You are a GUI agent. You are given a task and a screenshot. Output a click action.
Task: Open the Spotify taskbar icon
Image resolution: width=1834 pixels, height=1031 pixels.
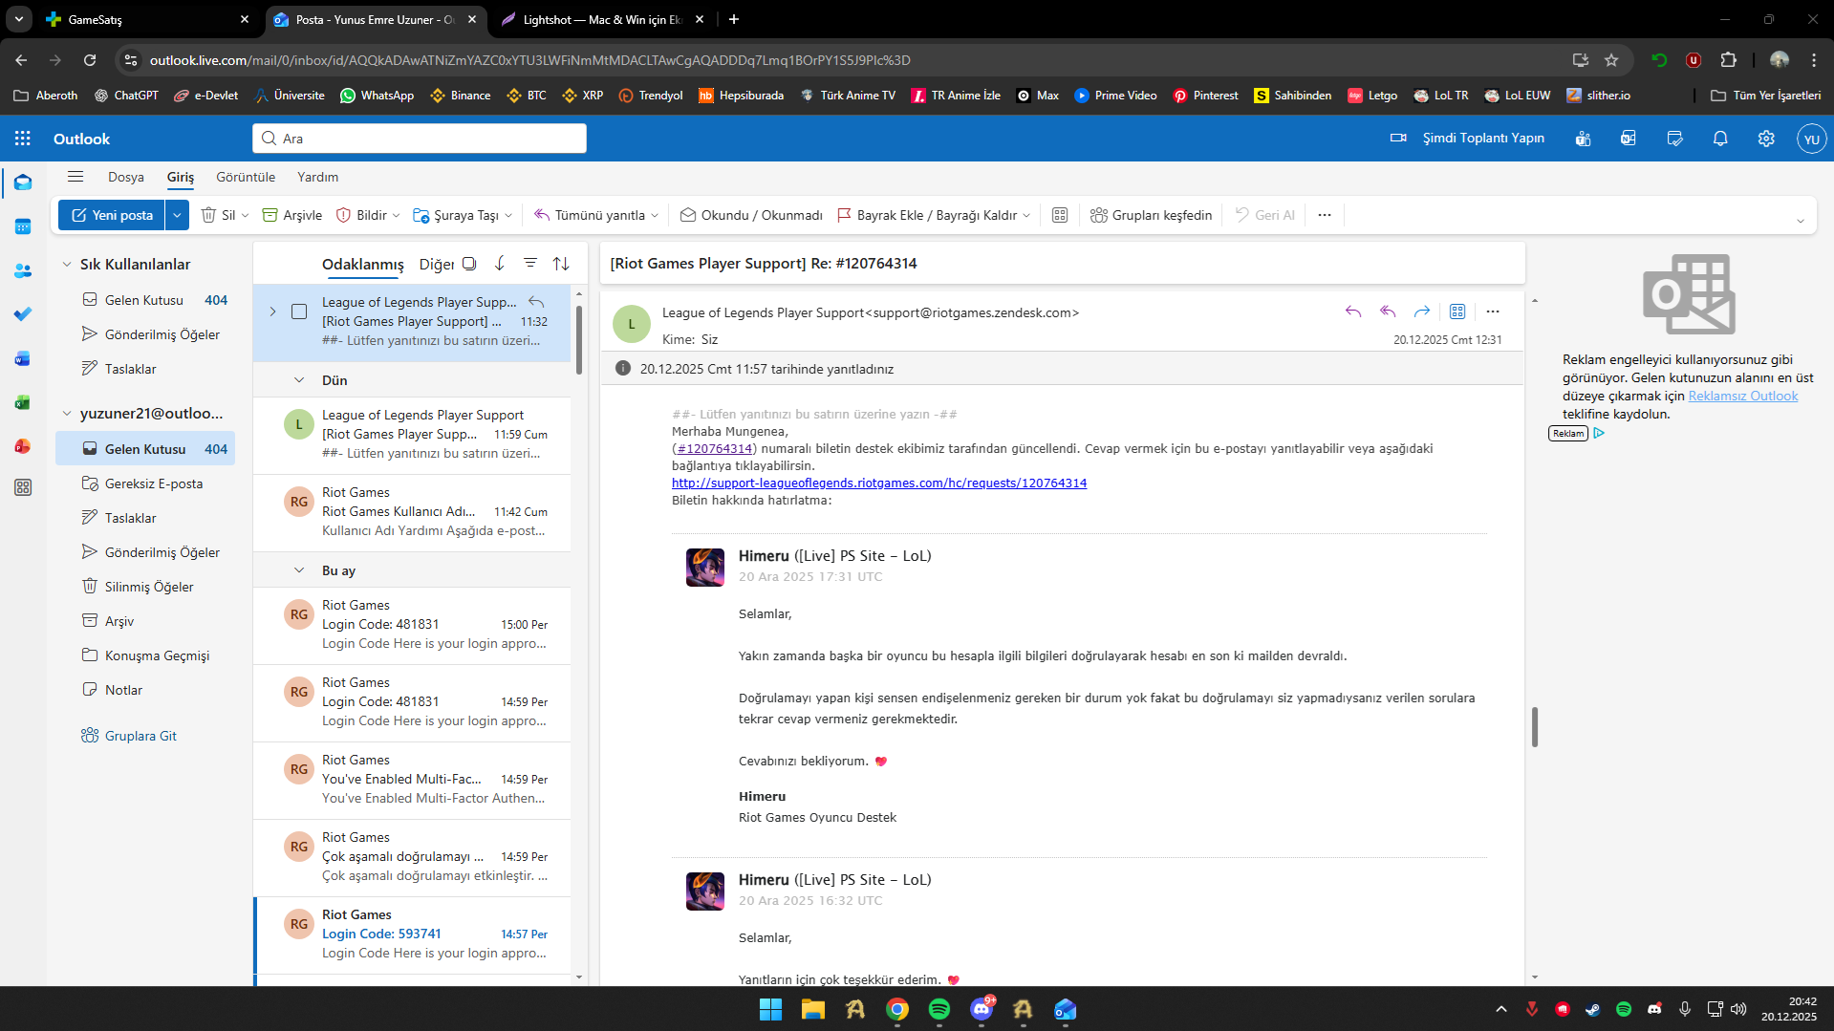939,1009
